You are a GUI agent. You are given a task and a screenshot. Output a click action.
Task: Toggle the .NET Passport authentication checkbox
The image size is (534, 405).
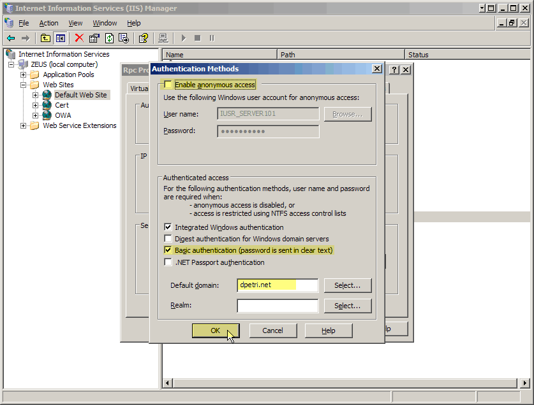(x=168, y=262)
